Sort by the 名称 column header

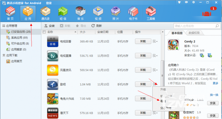pos(61,32)
